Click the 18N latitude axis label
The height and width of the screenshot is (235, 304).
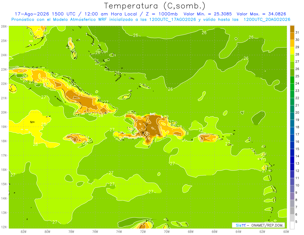click(4, 141)
